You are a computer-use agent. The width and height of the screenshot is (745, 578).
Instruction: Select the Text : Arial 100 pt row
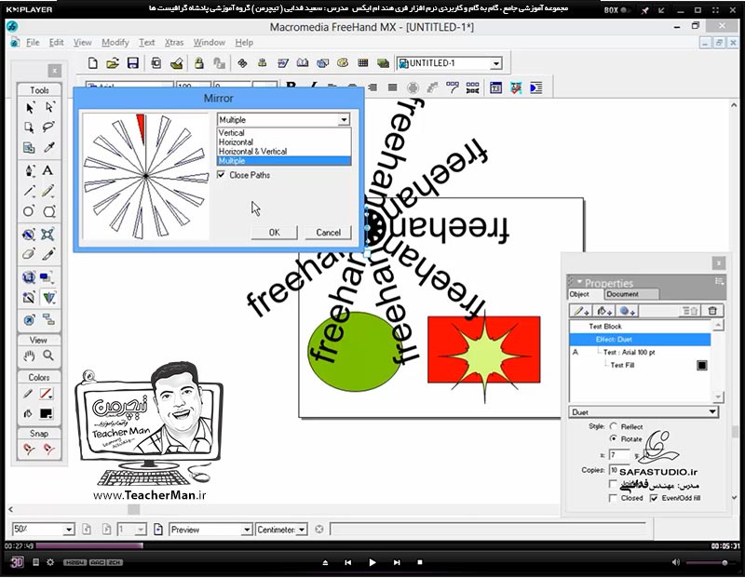640,352
